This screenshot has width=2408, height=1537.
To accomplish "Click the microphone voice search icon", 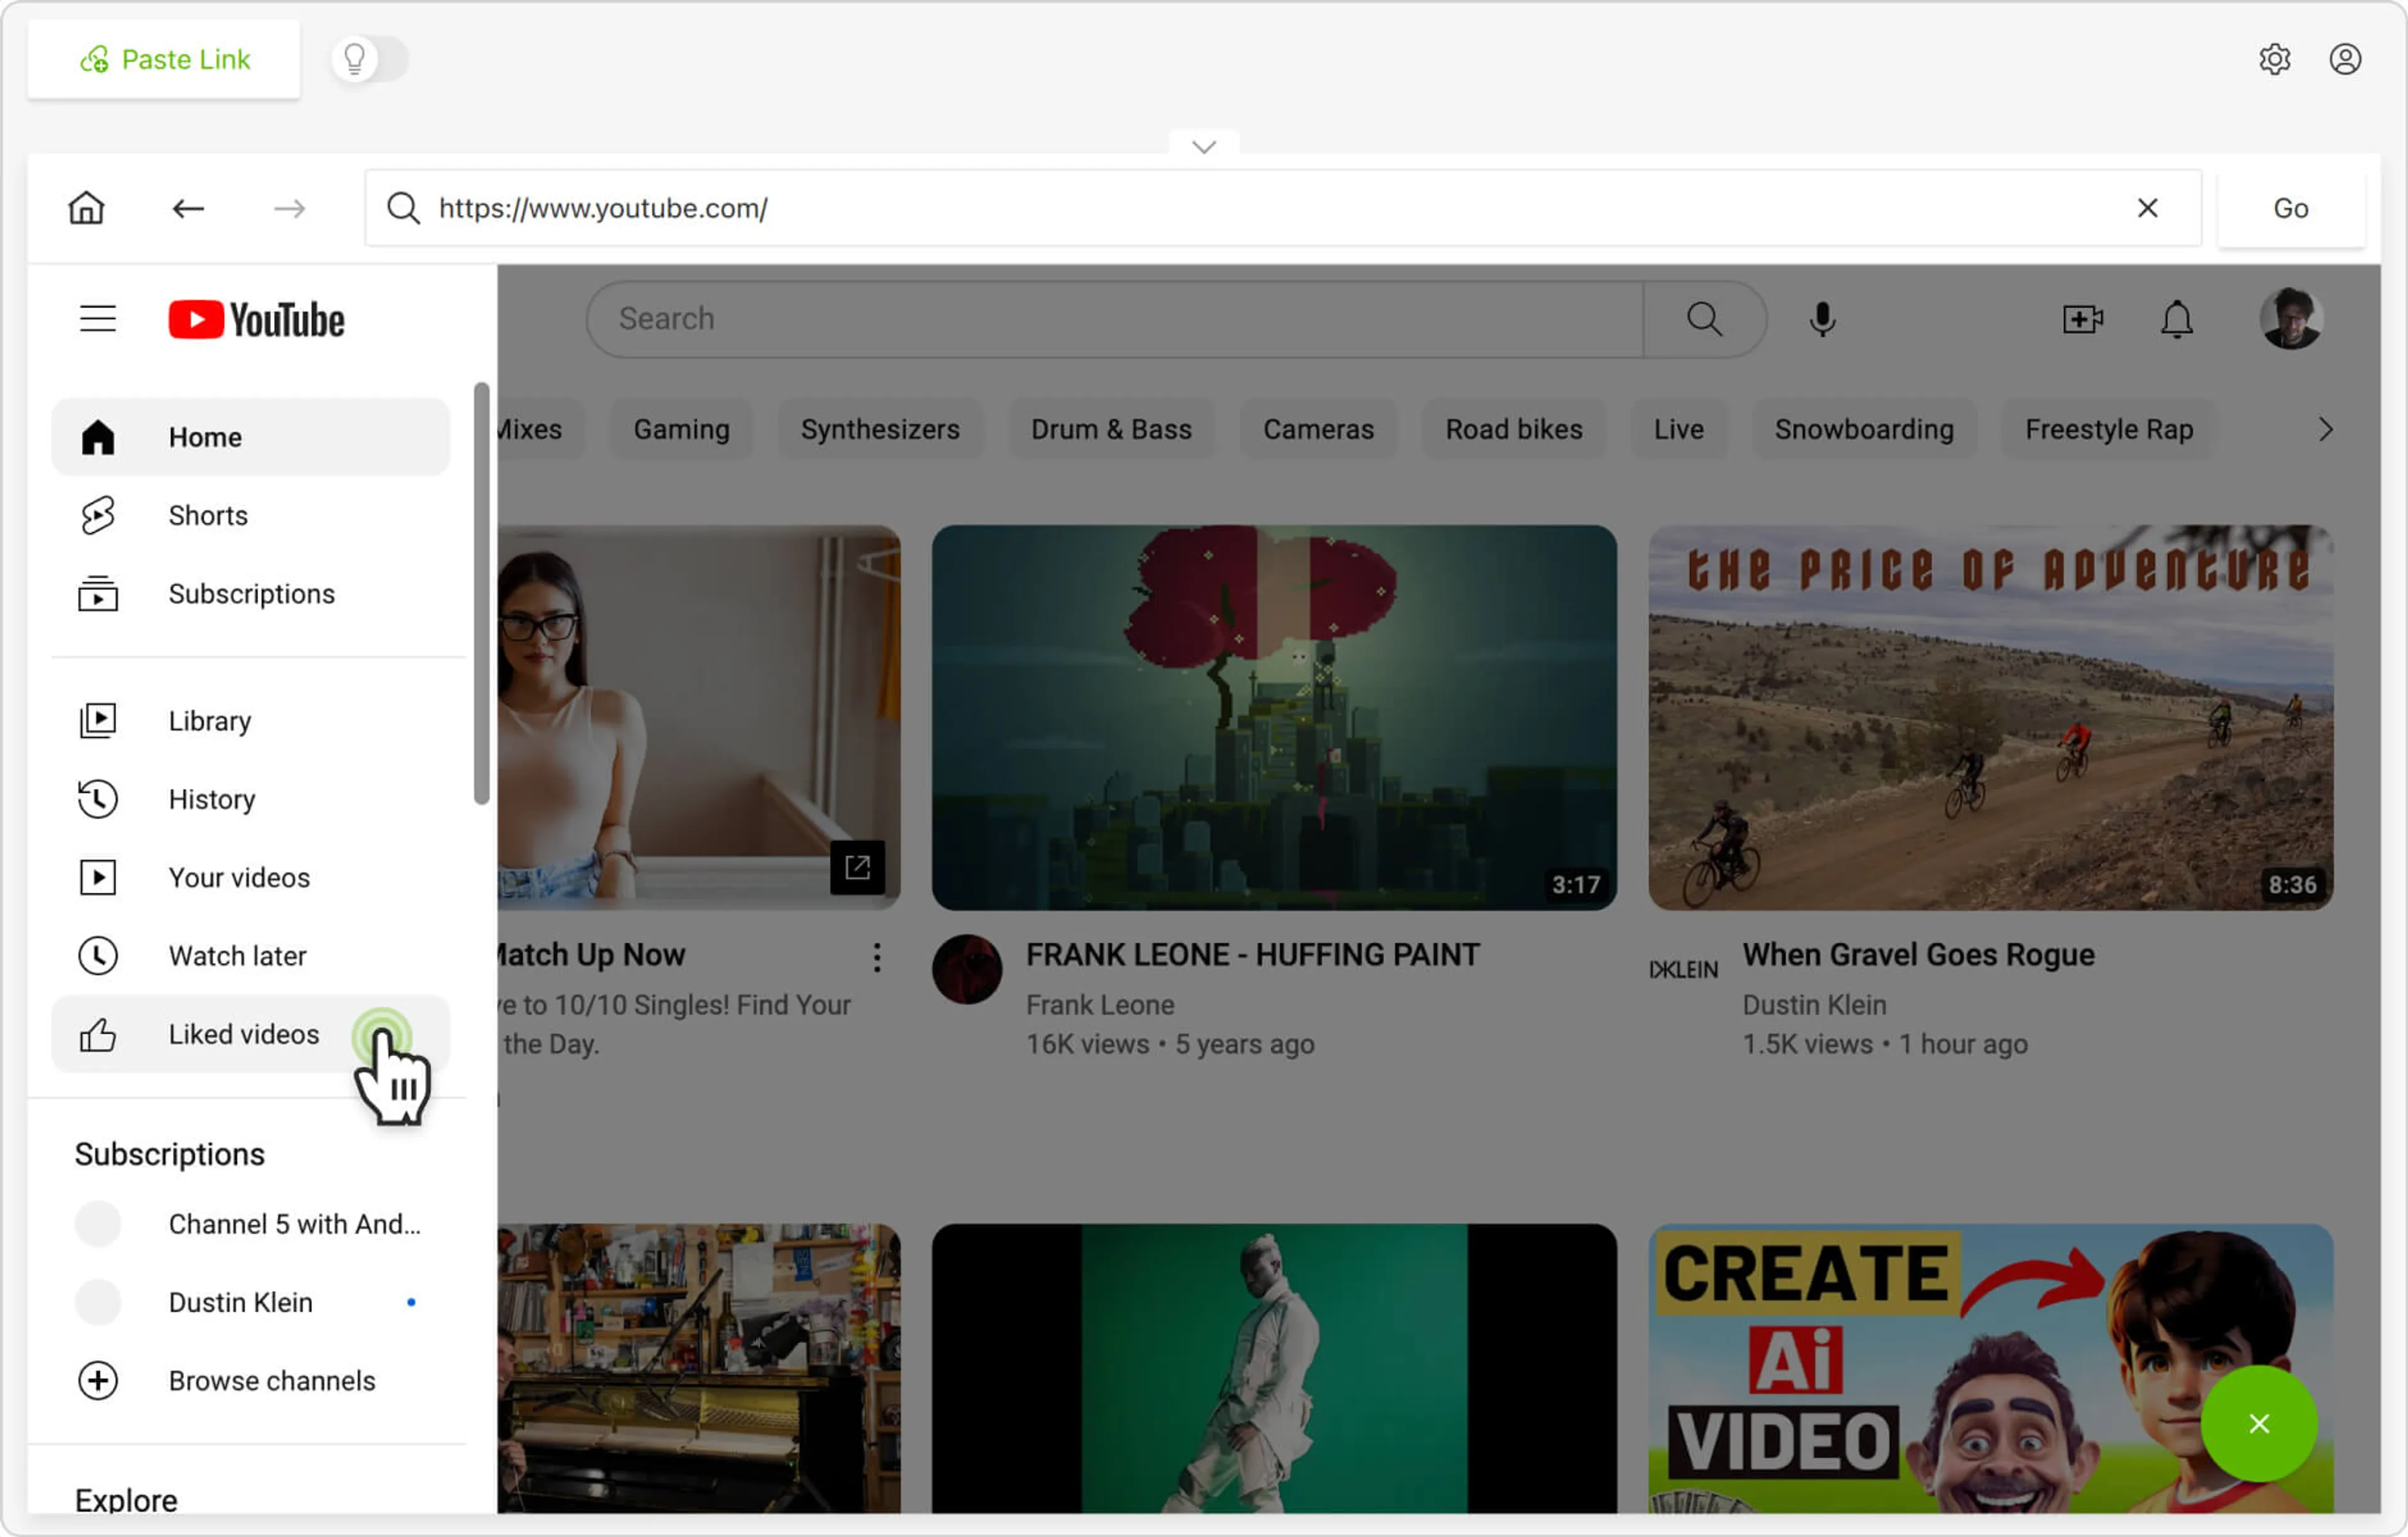I will 1822,319.
